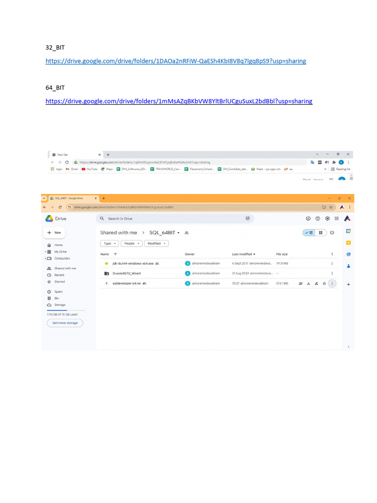Open Reading list in upper browser
The height and width of the screenshot is (503, 377).
point(341,169)
